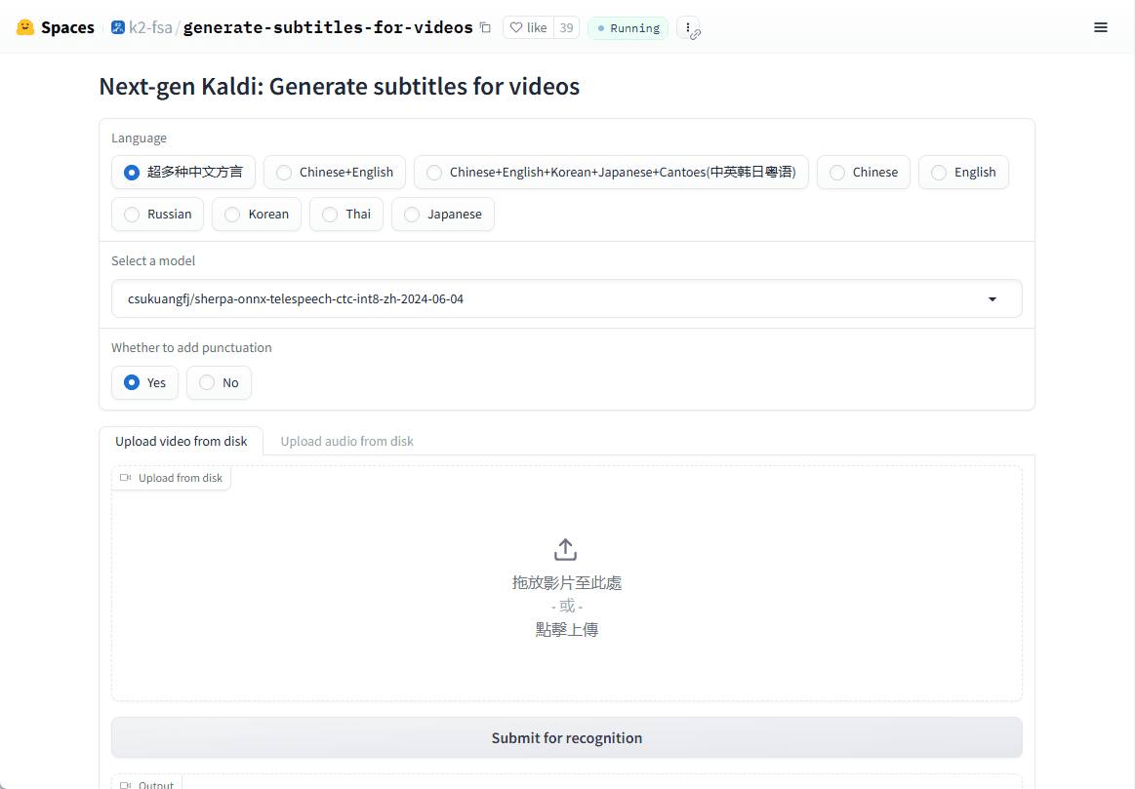Image resolution: width=1135 pixels, height=789 pixels.
Task: Select Korean as the language
Action: pyautogui.click(x=257, y=214)
